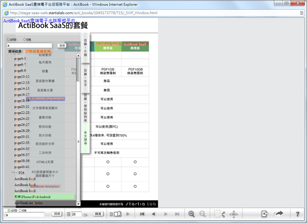The height and width of the screenshot is (223, 307).
Task: Select search result page8-9
Action: pyautogui.click(x=20, y=70)
